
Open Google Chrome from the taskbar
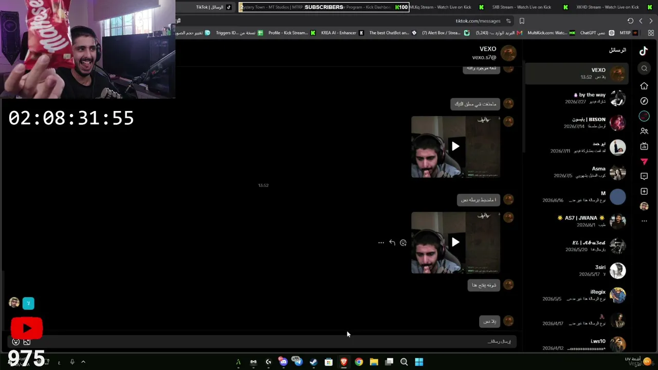tap(359, 362)
